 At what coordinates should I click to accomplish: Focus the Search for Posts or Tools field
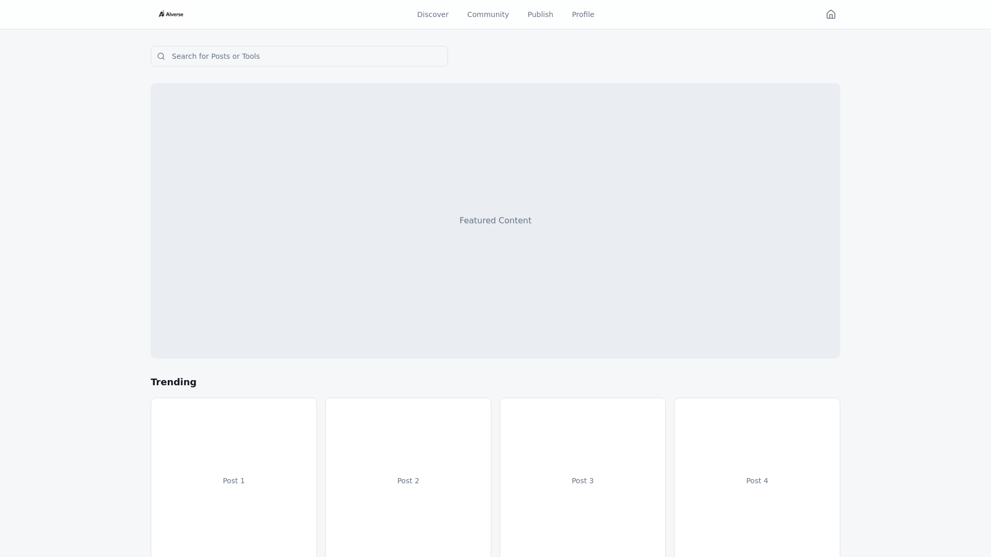tap(299, 56)
